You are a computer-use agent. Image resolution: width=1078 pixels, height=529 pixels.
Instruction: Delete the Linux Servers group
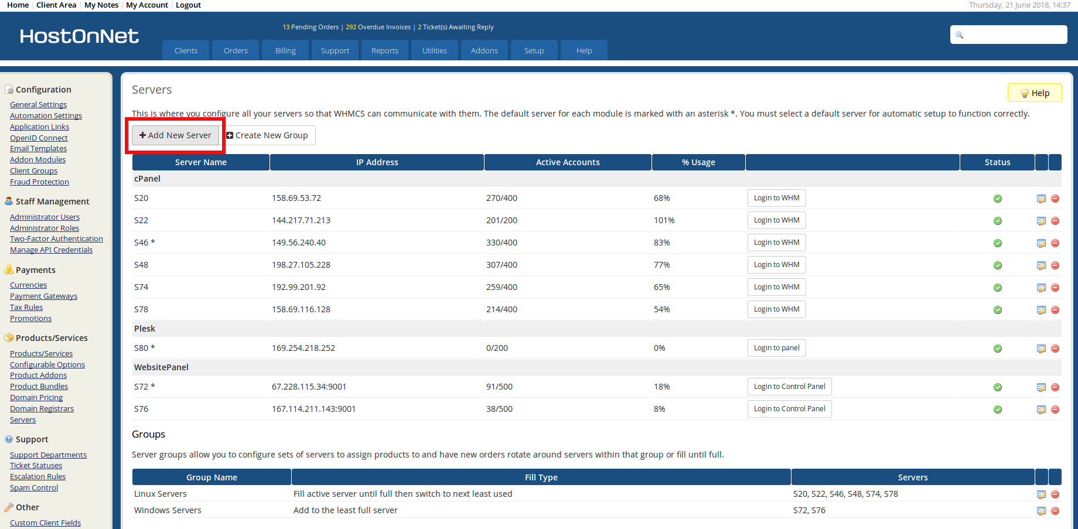(1055, 494)
